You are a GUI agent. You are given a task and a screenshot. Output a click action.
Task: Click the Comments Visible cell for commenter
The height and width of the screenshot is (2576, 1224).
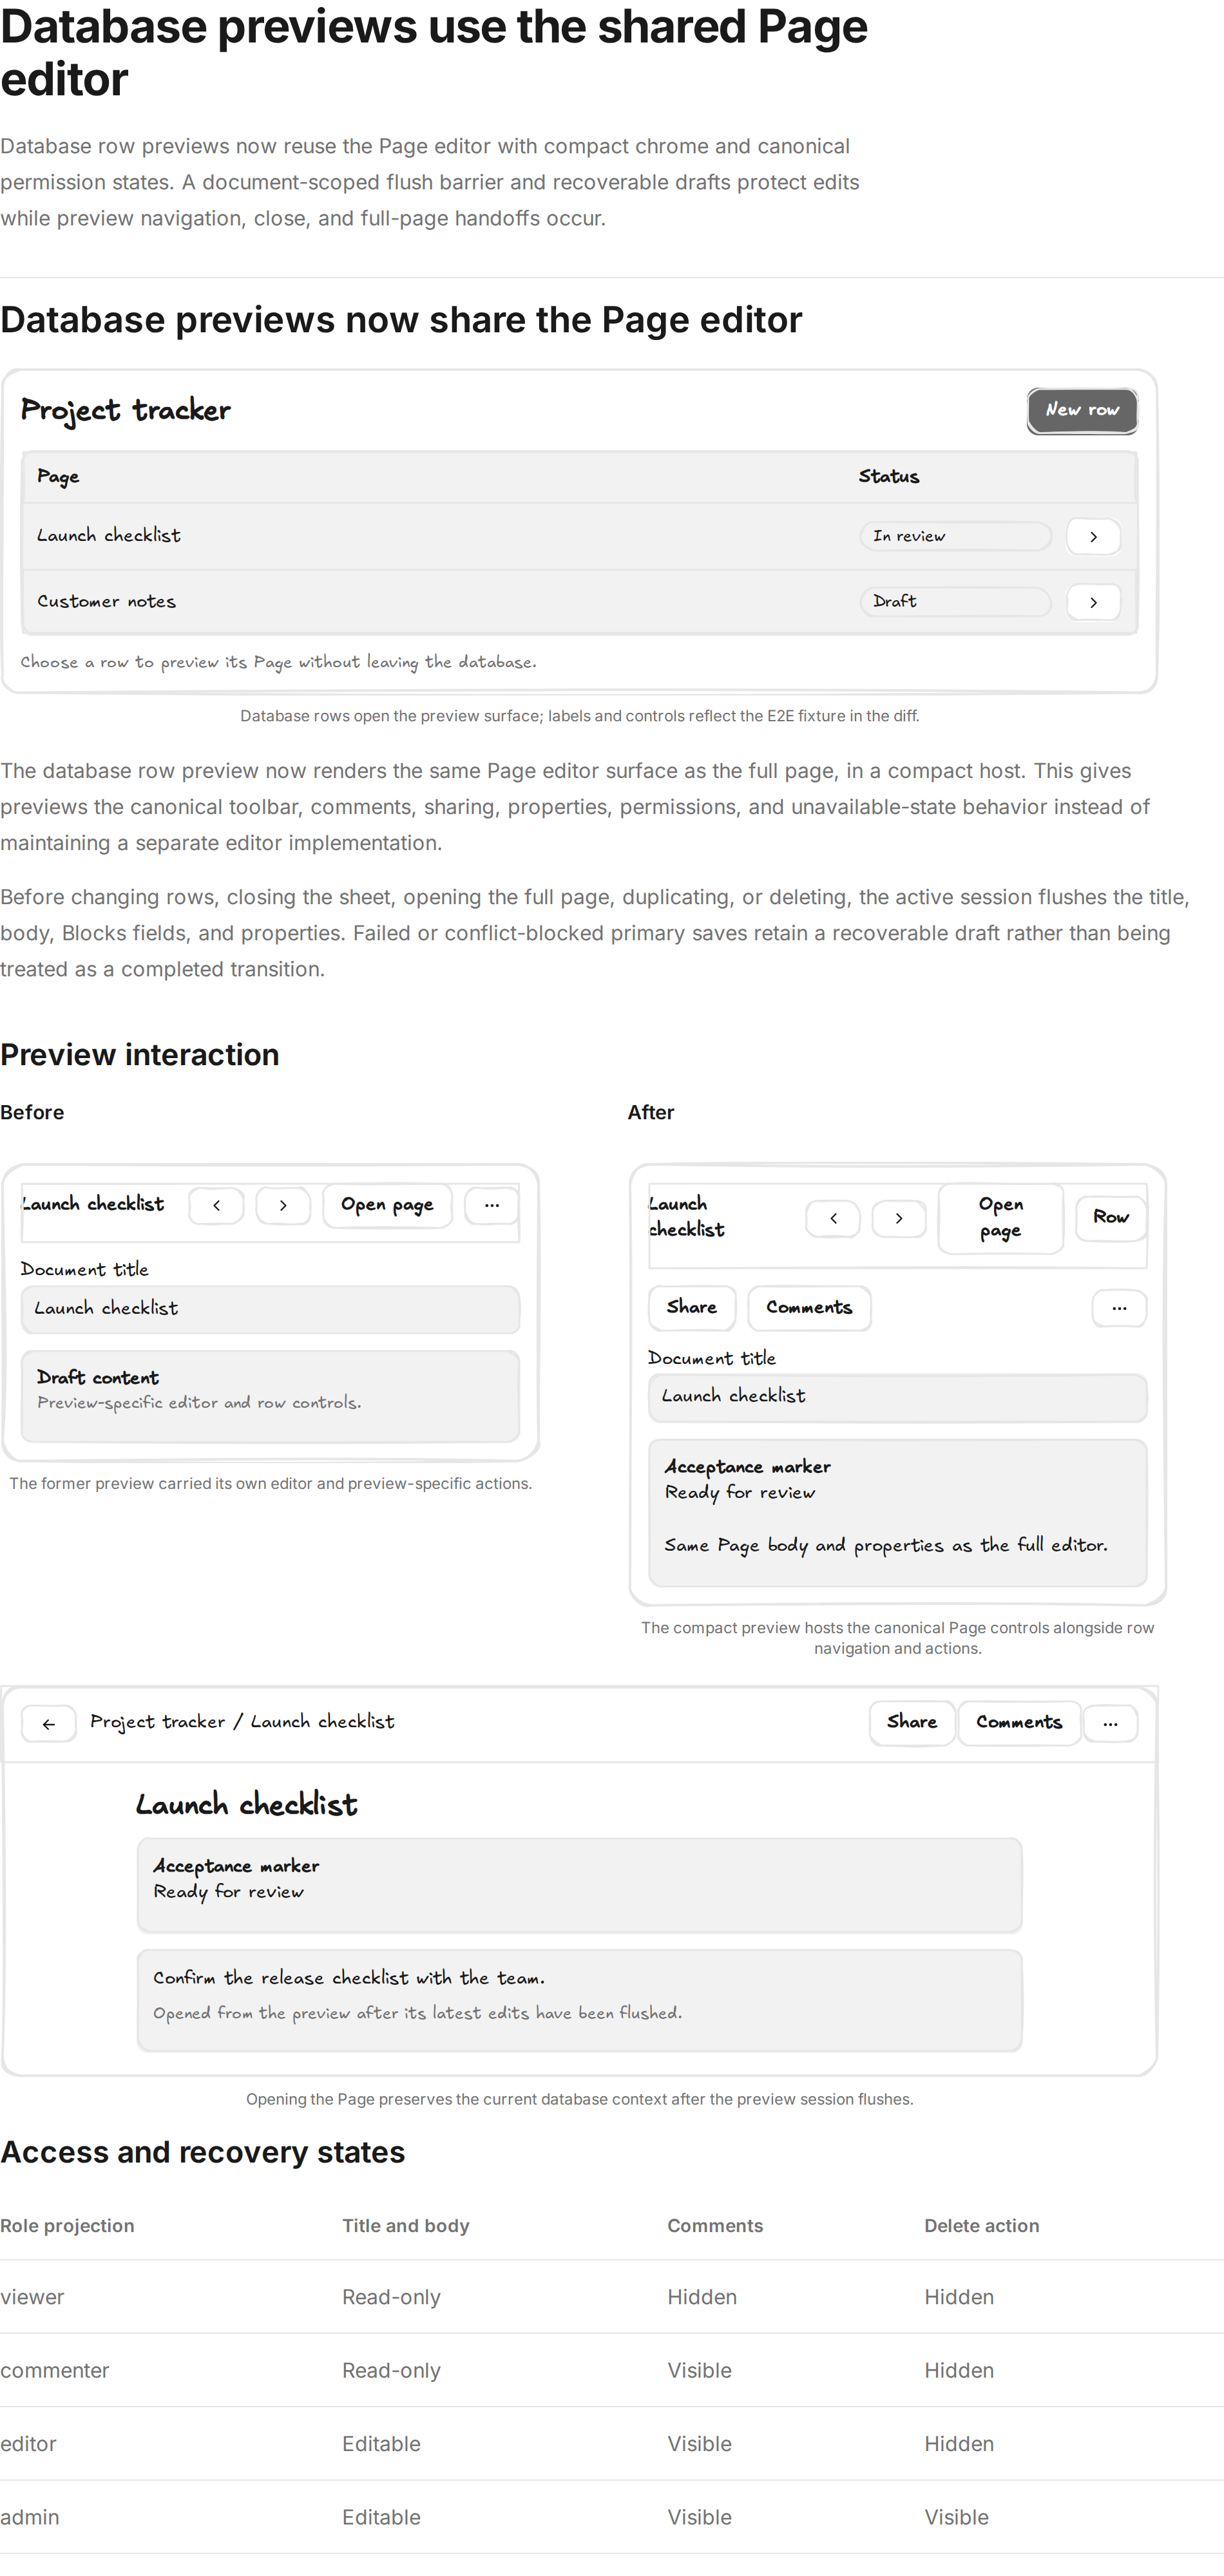click(699, 2370)
